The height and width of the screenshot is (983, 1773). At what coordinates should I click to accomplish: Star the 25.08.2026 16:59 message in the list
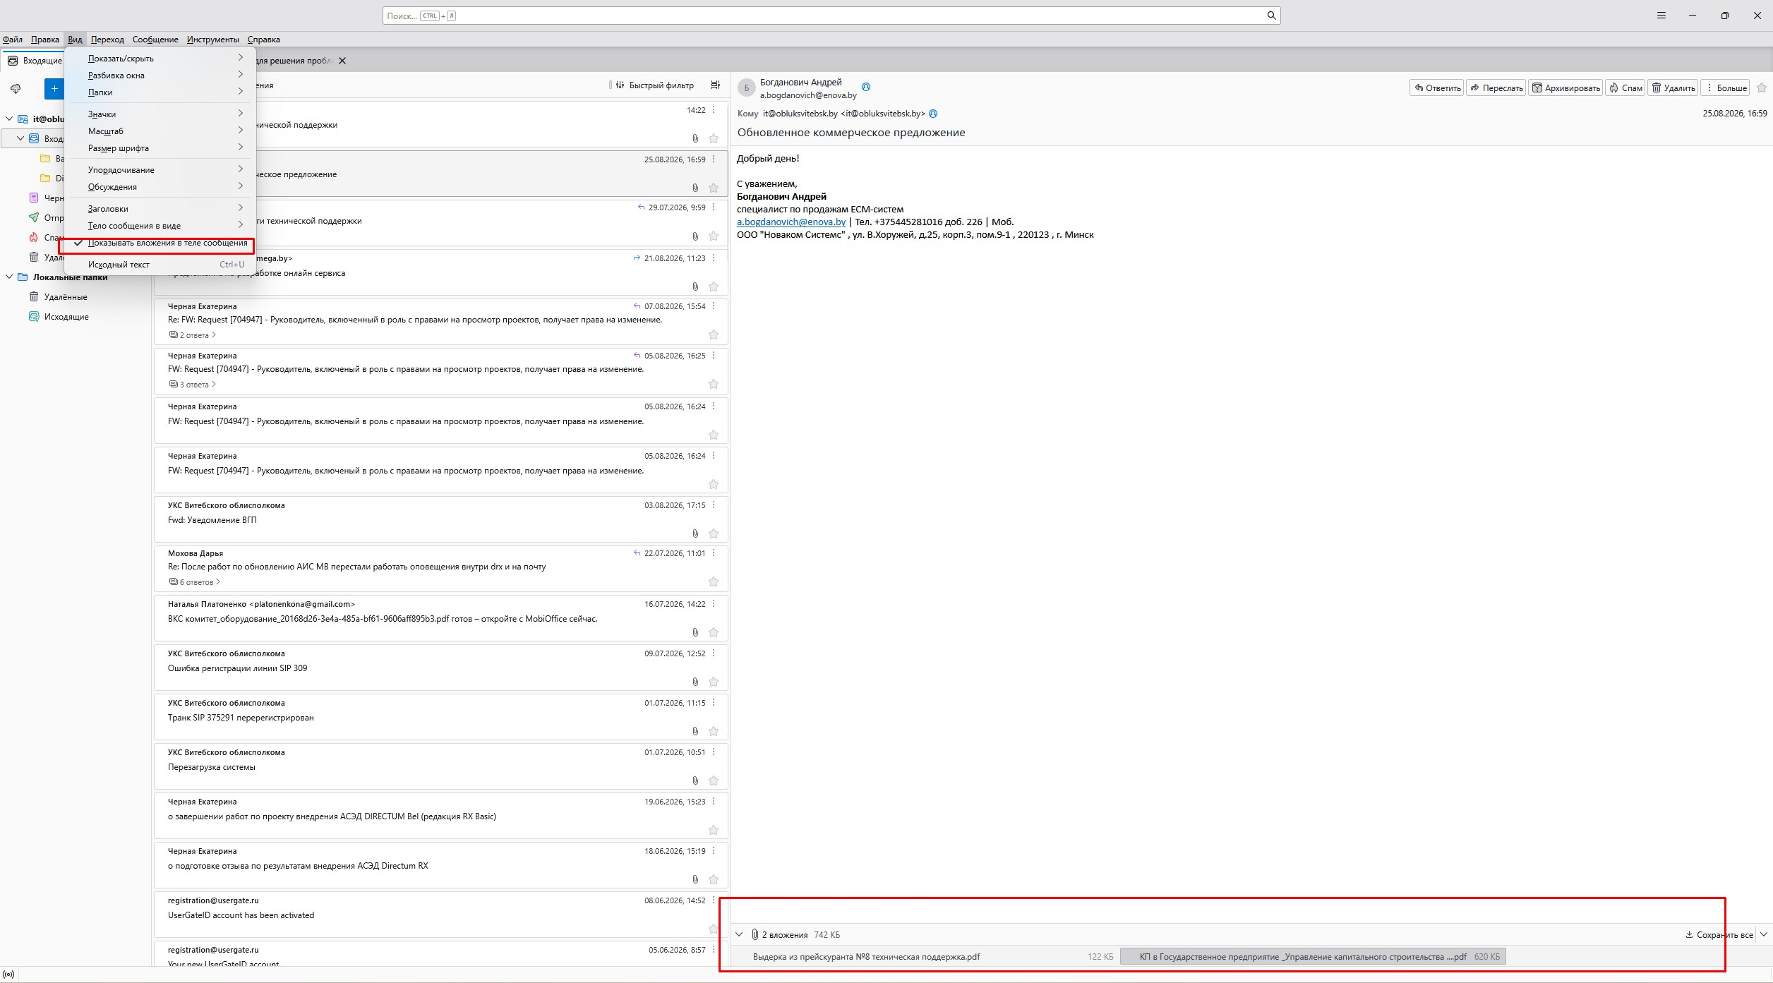click(x=714, y=188)
